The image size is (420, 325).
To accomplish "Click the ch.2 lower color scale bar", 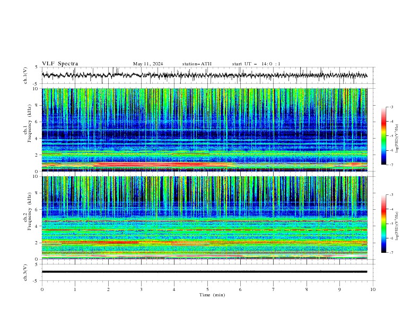I will pos(383,224).
